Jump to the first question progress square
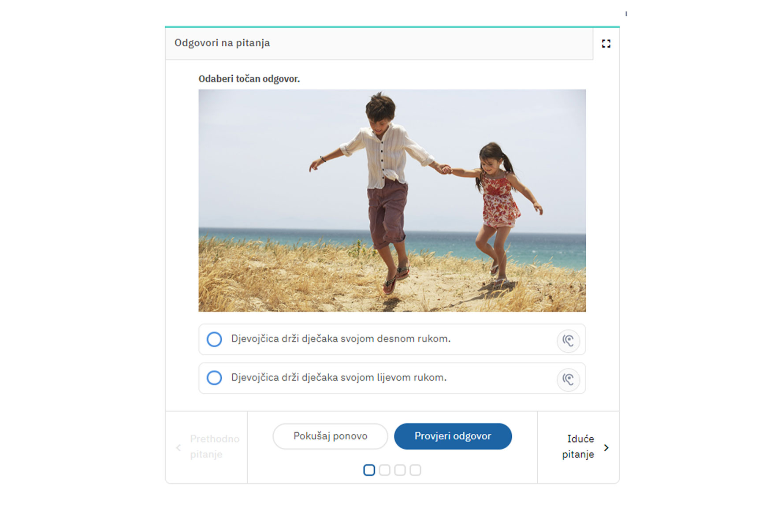This screenshot has width=770, height=506. (x=369, y=470)
